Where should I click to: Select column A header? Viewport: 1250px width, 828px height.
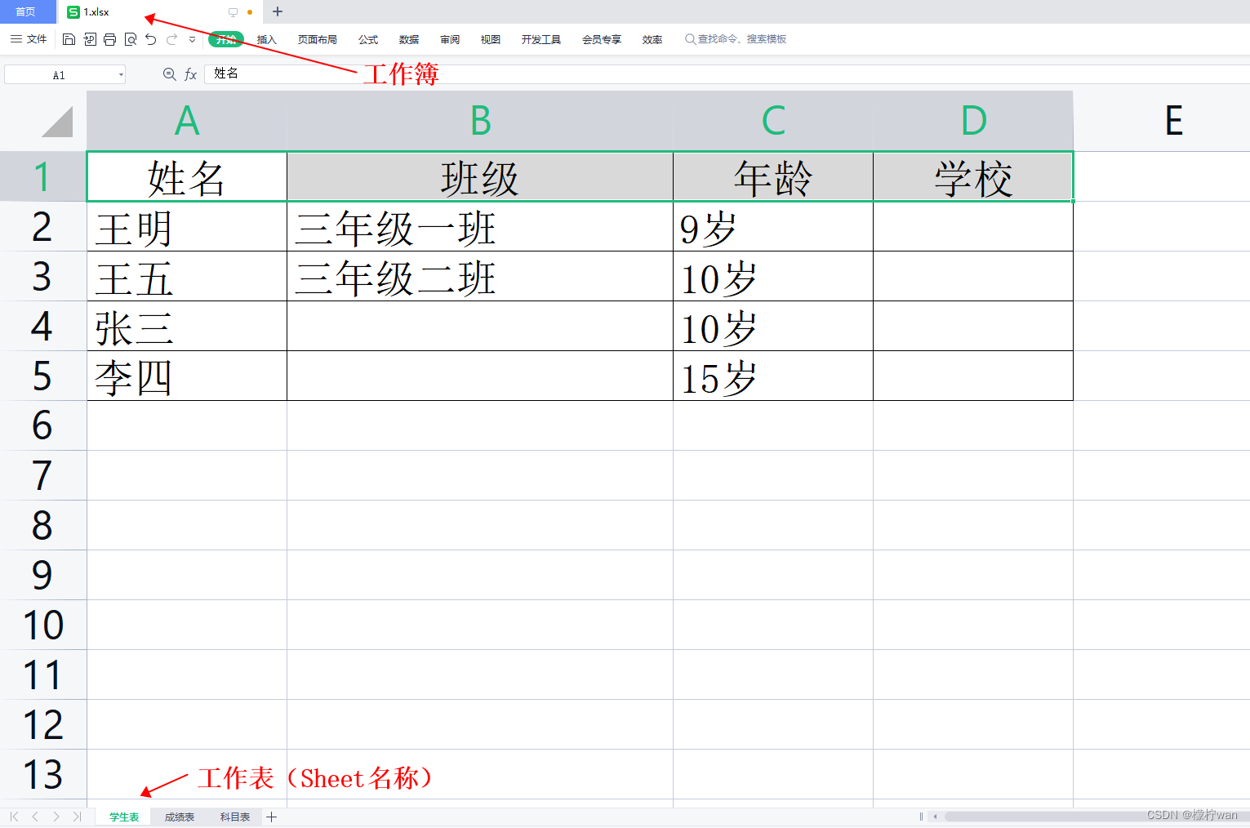tap(187, 121)
